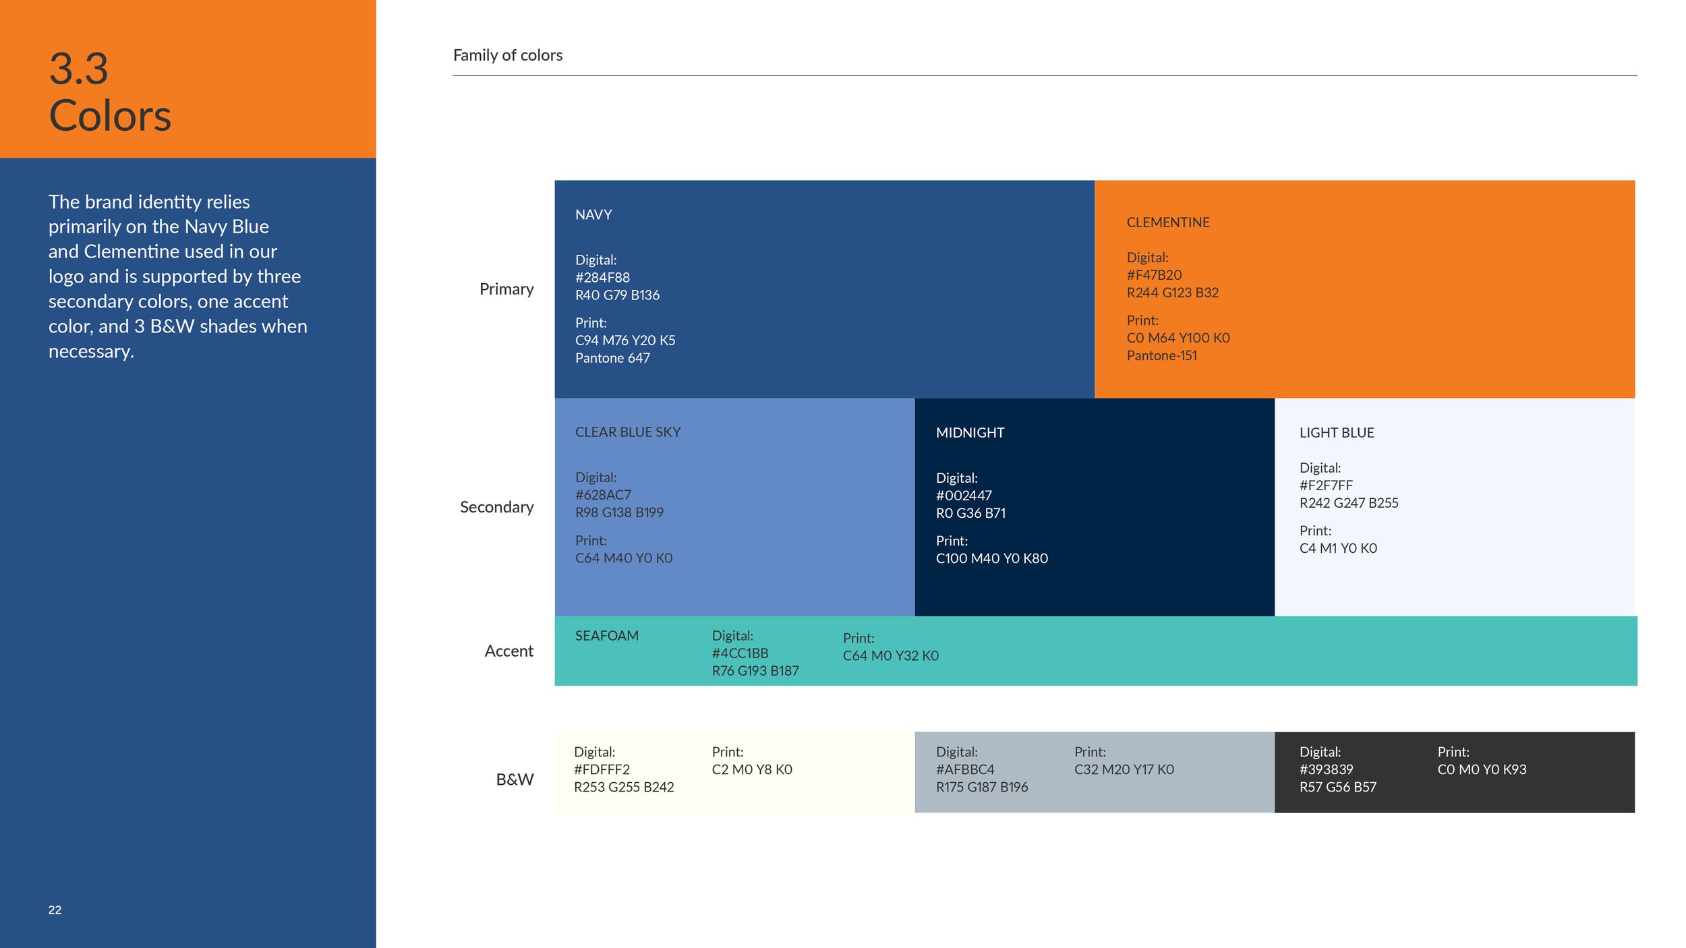Image resolution: width=1686 pixels, height=948 pixels.
Task: Click the Clementine orange swatch
Action: [x=1364, y=289]
